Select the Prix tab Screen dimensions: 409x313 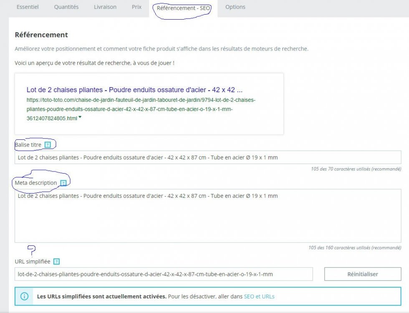[136, 7]
